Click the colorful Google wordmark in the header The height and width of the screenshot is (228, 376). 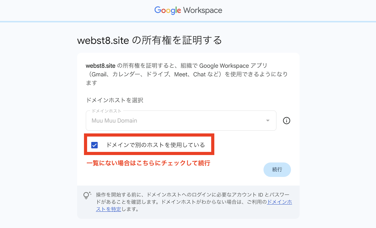[x=168, y=10]
